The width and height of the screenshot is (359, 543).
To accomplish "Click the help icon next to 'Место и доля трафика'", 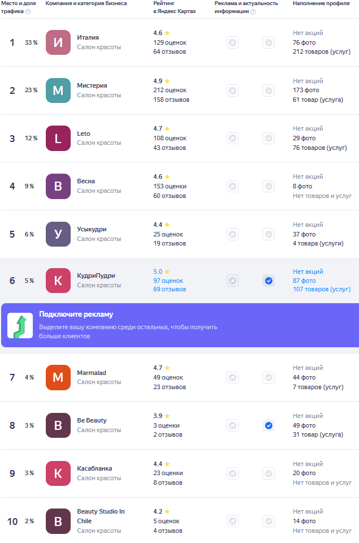I will tap(28, 11).
